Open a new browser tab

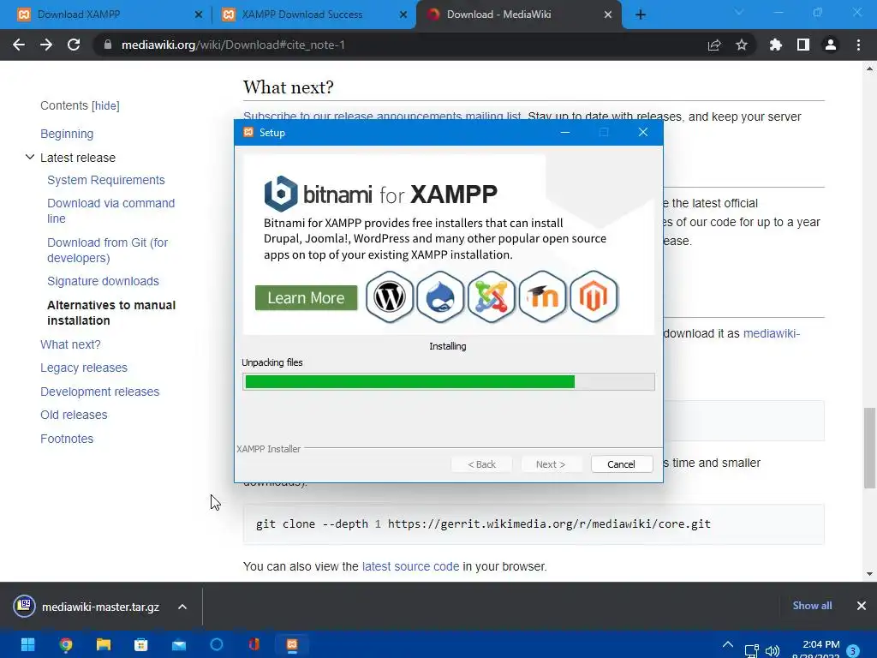coord(641,15)
